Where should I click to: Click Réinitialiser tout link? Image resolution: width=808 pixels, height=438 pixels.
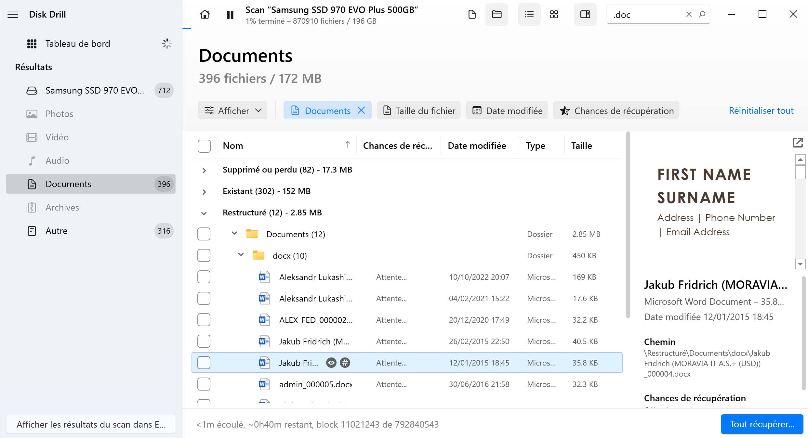coord(761,110)
